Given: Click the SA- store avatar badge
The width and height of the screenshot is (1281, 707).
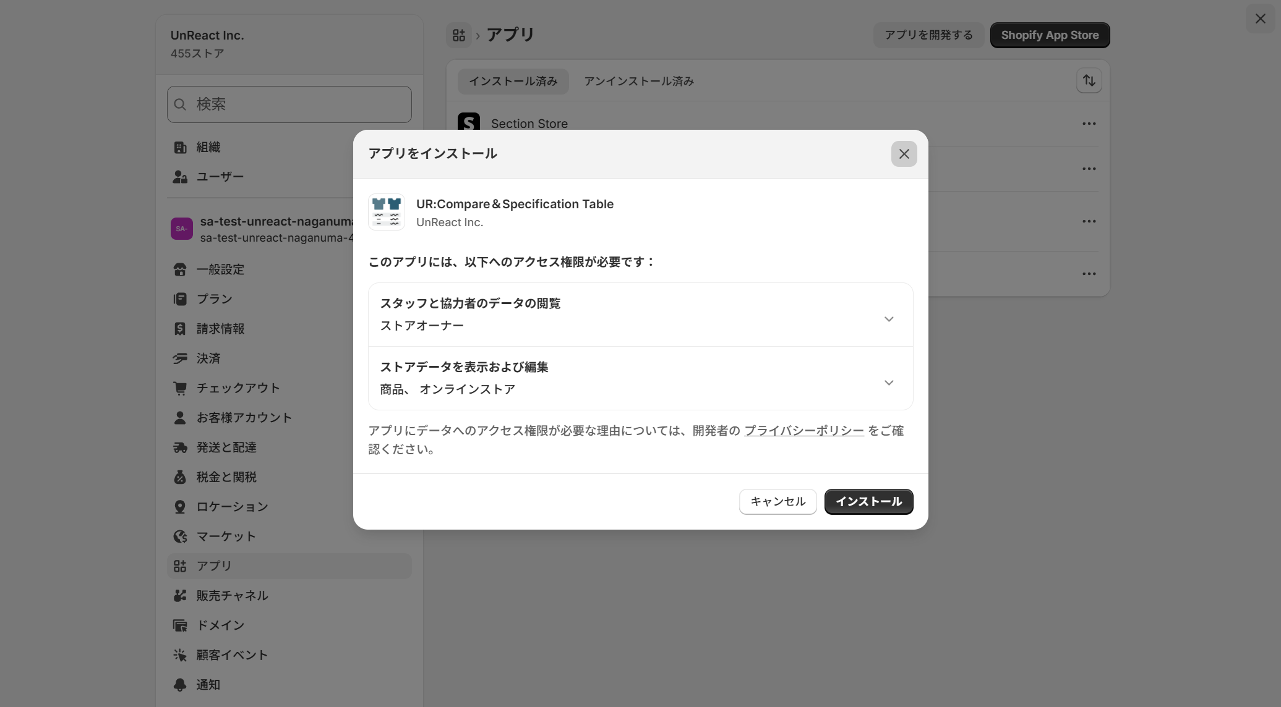Looking at the screenshot, I should pos(182,229).
